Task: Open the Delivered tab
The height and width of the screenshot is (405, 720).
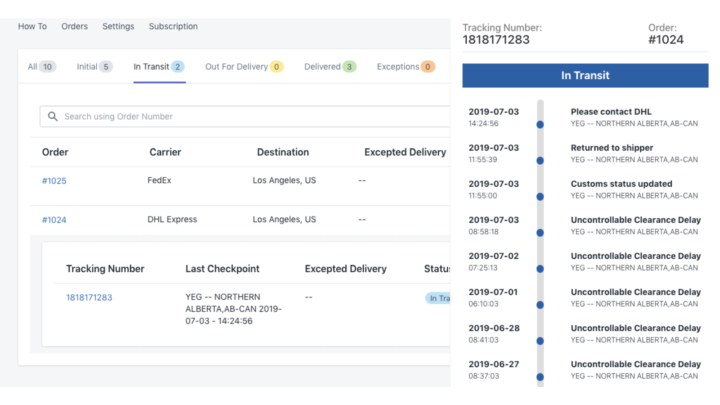Action: 330,67
